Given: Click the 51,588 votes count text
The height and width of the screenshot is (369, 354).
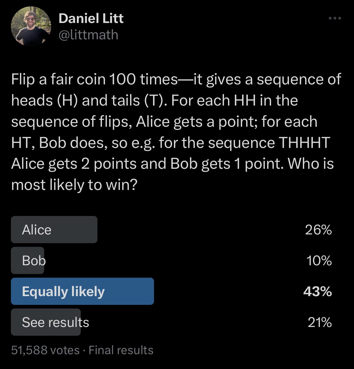Looking at the screenshot, I should [45, 350].
